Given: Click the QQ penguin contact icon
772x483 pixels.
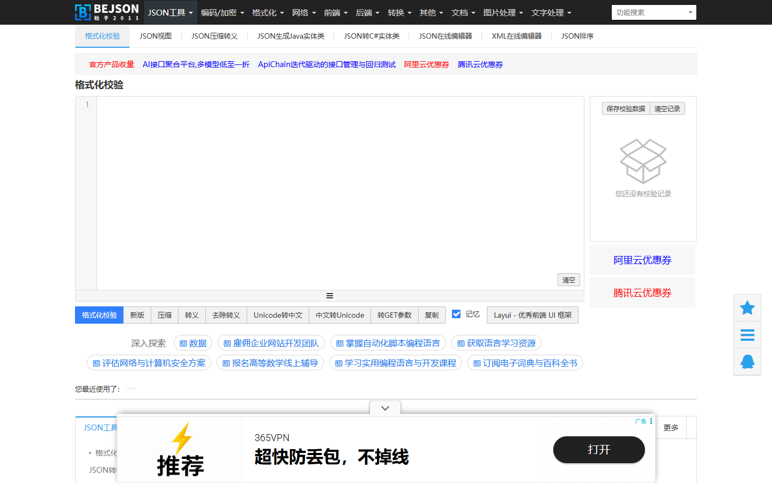Looking at the screenshot, I should pyautogui.click(x=747, y=362).
